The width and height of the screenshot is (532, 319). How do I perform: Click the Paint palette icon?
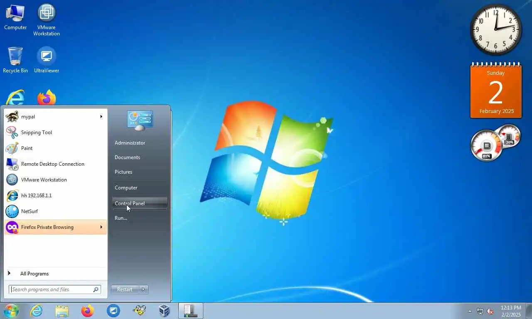click(12, 148)
